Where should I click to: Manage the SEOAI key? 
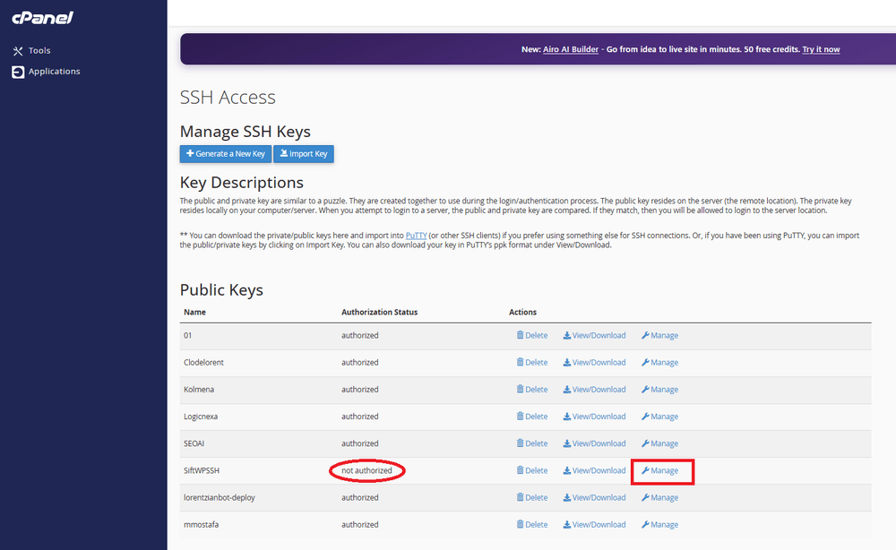(x=659, y=443)
